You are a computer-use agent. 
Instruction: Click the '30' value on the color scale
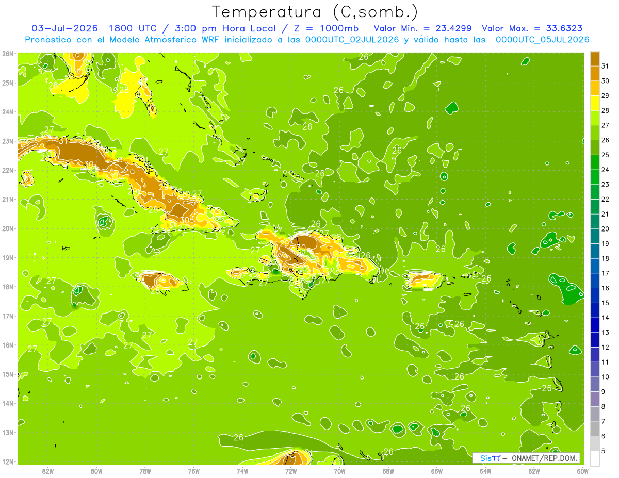(x=606, y=81)
